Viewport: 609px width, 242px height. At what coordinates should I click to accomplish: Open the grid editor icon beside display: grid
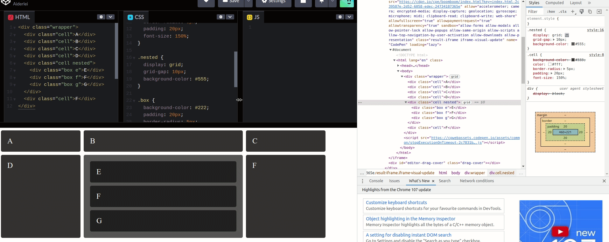point(567,35)
